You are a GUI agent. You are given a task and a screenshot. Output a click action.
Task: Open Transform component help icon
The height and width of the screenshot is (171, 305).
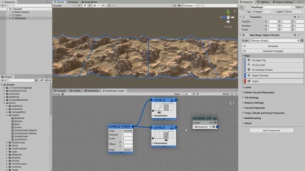(x=295, y=17)
